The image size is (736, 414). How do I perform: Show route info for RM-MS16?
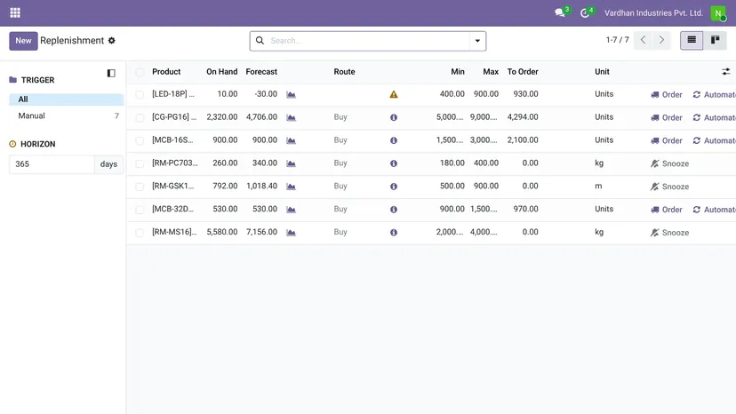[x=394, y=233]
